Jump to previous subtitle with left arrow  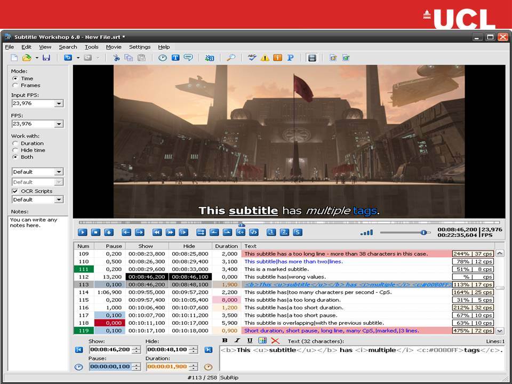pos(126,233)
